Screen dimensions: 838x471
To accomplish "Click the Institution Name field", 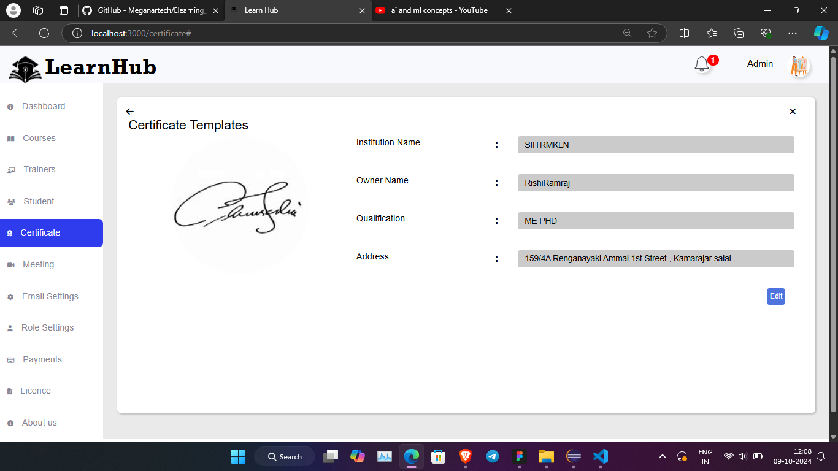I will click(x=655, y=145).
